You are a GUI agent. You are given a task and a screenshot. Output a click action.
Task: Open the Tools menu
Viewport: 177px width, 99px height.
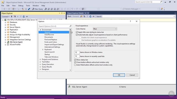28,5
